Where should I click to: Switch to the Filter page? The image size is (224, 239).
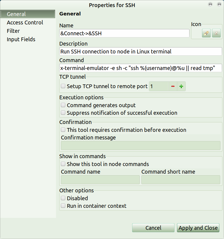(13, 31)
